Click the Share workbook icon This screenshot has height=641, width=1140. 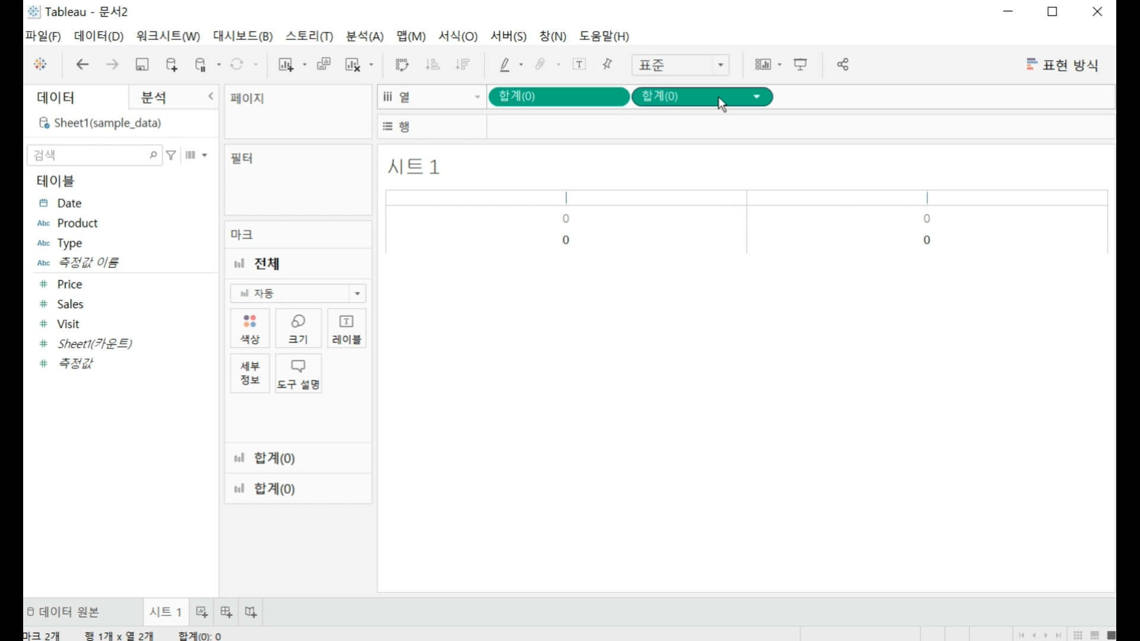843,65
